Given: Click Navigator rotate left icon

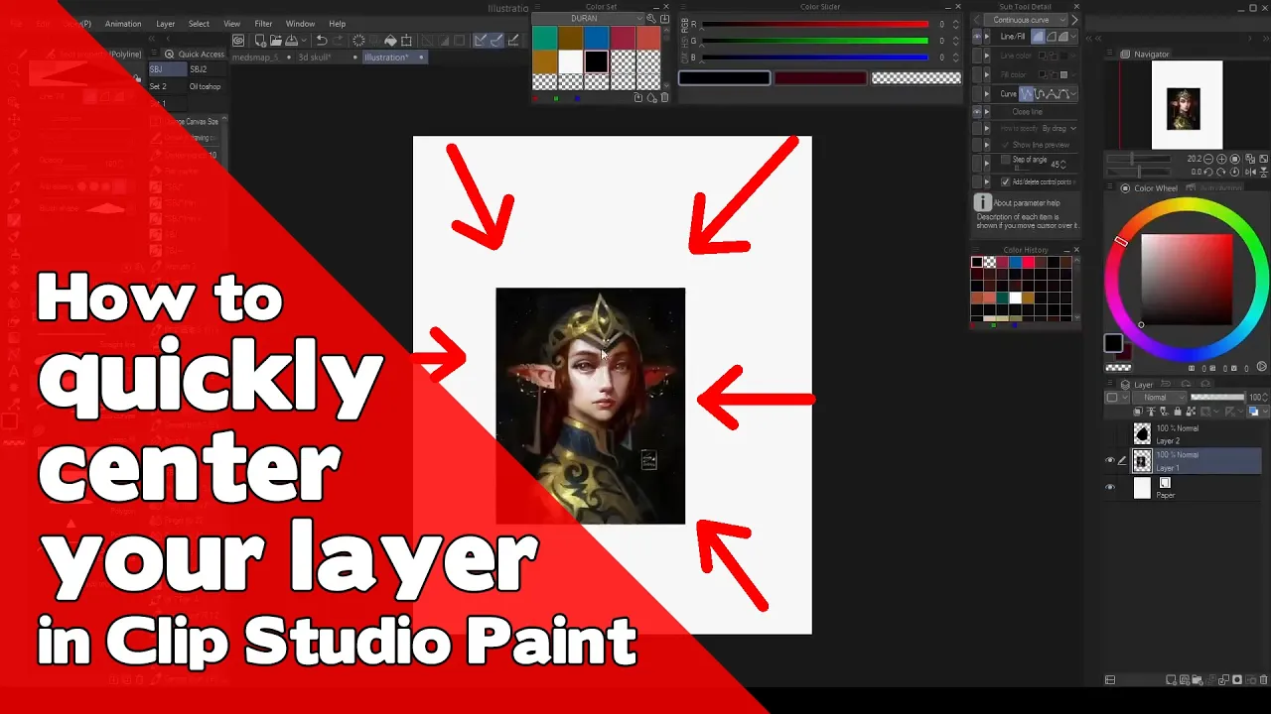Looking at the screenshot, I should pos(1207,172).
